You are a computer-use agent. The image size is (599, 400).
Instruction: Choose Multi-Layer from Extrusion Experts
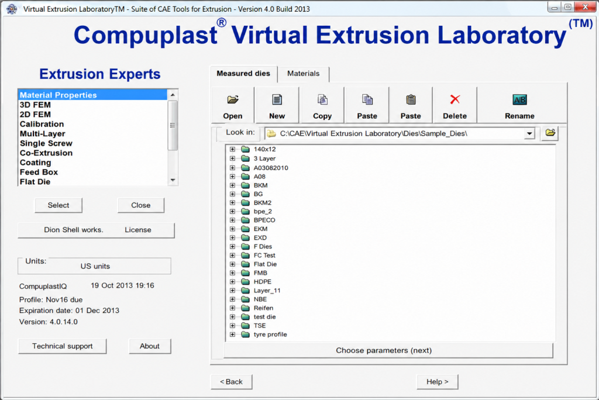pyautogui.click(x=92, y=133)
